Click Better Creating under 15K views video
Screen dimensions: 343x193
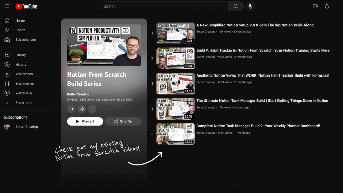tap(205, 32)
